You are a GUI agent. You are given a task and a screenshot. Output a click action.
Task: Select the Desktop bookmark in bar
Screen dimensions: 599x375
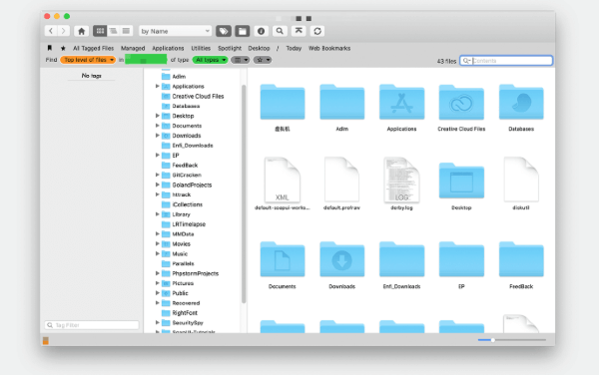click(259, 48)
